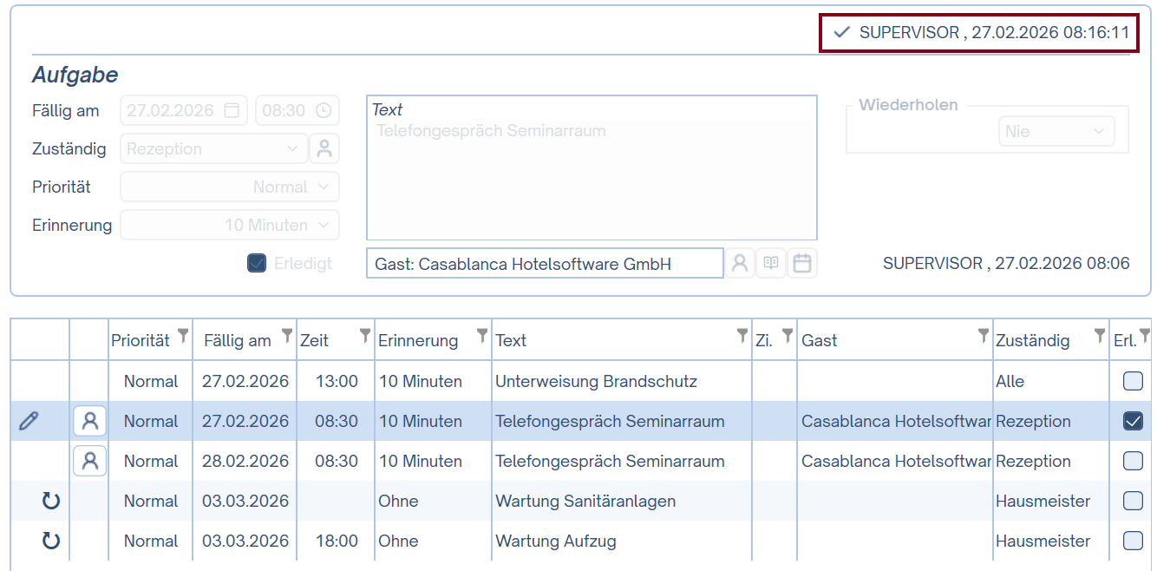Click the Zuständig column header
The image size is (1157, 571).
coord(1032,341)
